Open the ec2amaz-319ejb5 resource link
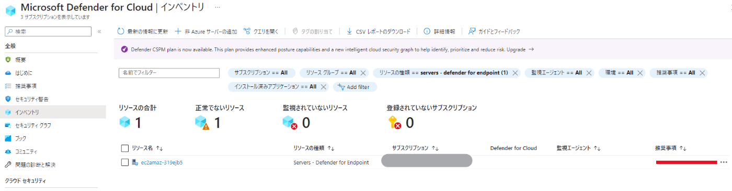732x191 pixels. [x=162, y=162]
